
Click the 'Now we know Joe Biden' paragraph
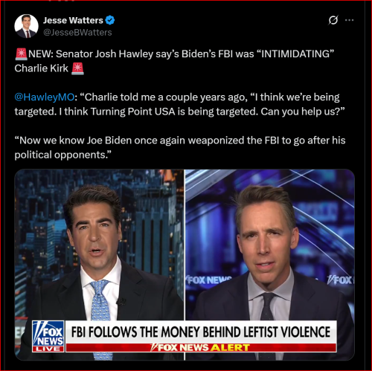point(180,147)
